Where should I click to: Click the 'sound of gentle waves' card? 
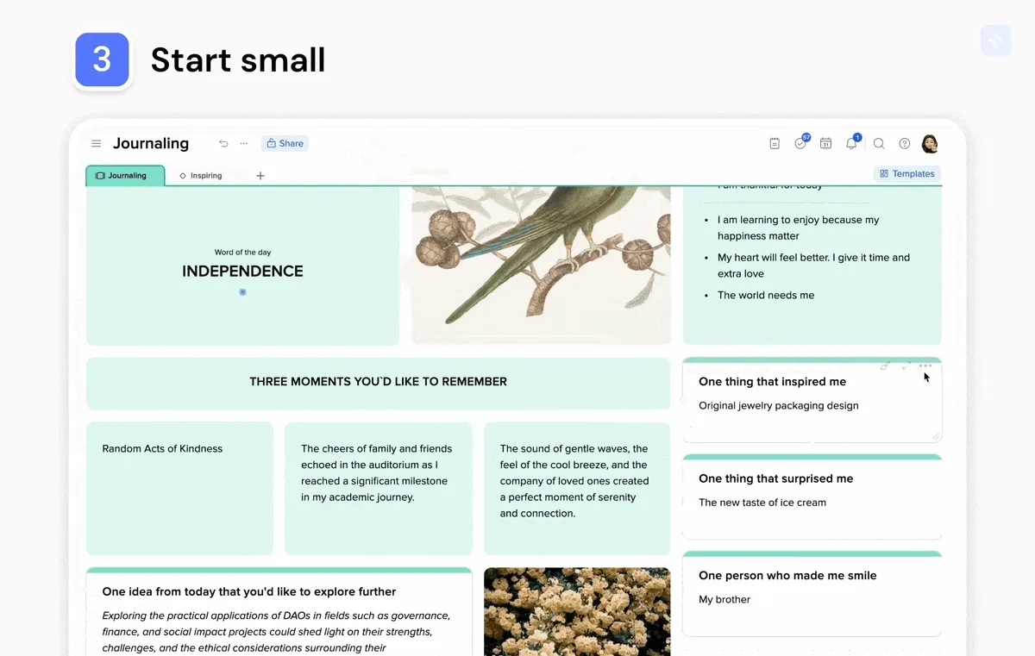(576, 489)
